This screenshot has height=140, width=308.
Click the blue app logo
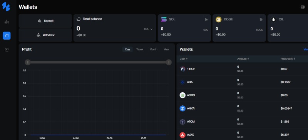(x=6, y=7)
